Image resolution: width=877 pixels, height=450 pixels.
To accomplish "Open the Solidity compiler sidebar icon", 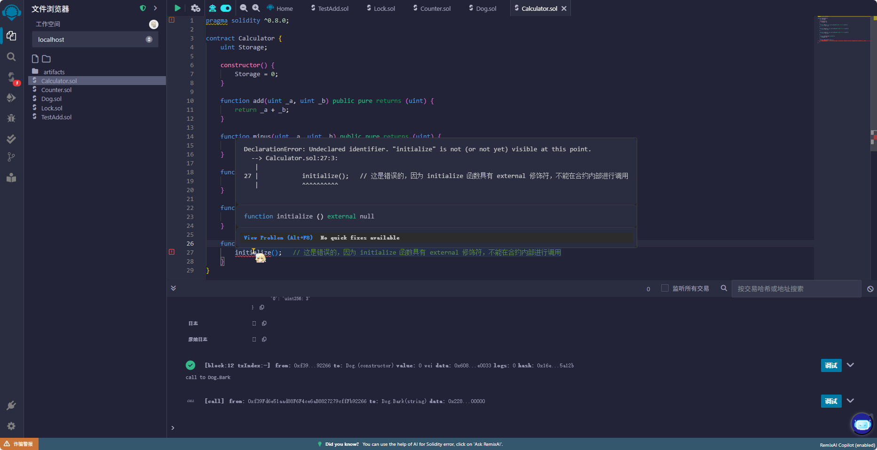I will (11, 78).
